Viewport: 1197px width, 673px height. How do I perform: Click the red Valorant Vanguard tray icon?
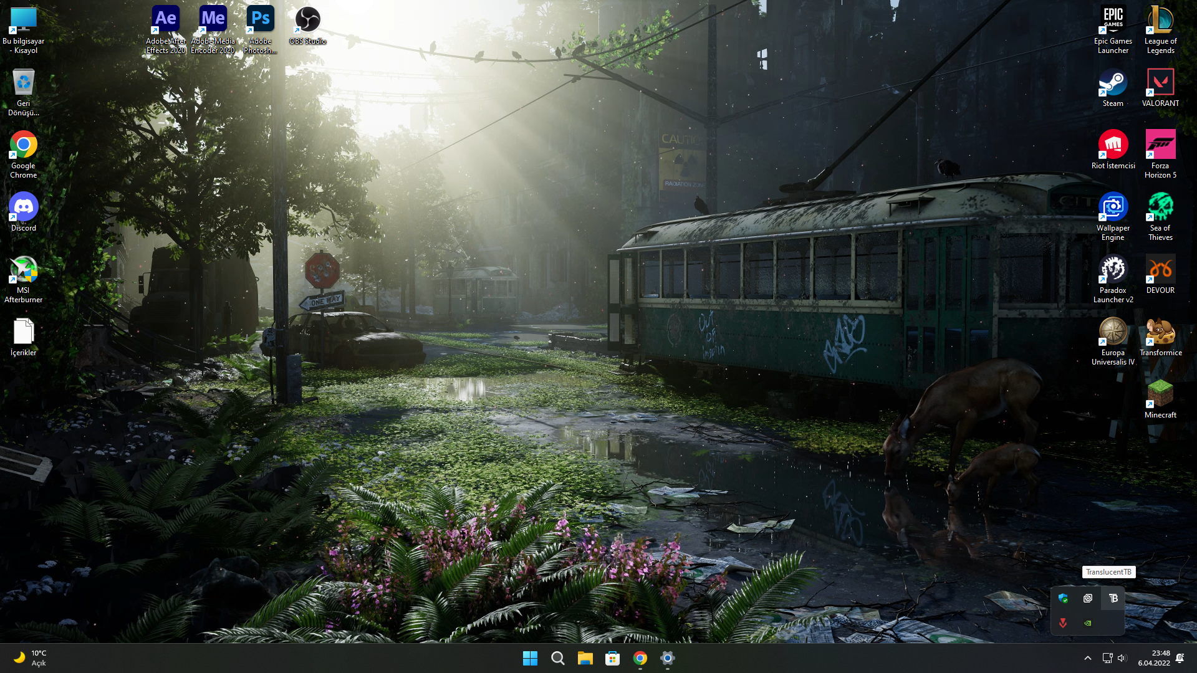(x=1063, y=623)
